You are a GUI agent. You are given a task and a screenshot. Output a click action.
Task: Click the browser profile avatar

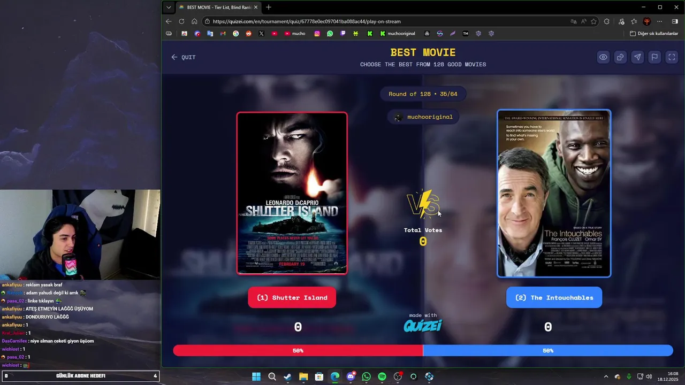pyautogui.click(x=647, y=21)
